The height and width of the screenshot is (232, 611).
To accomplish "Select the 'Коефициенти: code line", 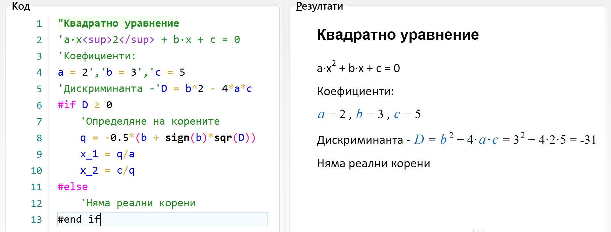I will click(97, 56).
